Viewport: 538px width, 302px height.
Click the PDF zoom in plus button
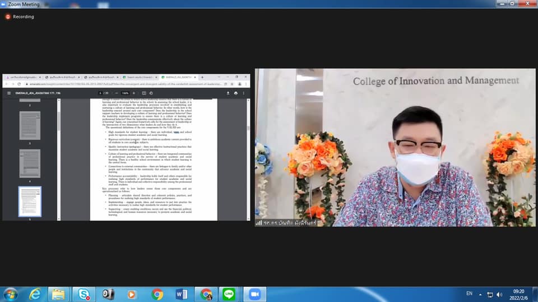[133, 93]
